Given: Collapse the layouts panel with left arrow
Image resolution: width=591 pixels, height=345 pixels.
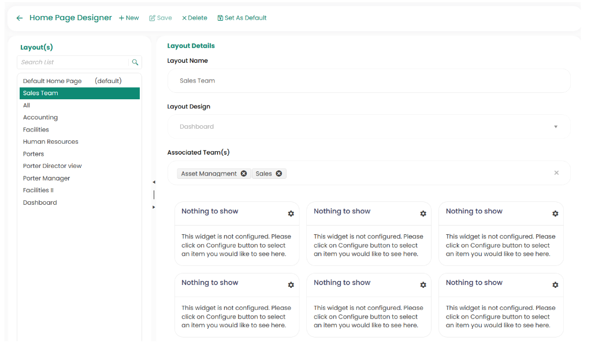Looking at the screenshot, I should pos(154,182).
